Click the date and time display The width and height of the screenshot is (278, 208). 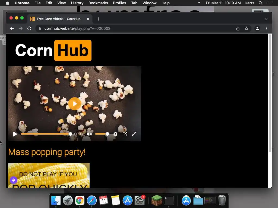[223, 3]
